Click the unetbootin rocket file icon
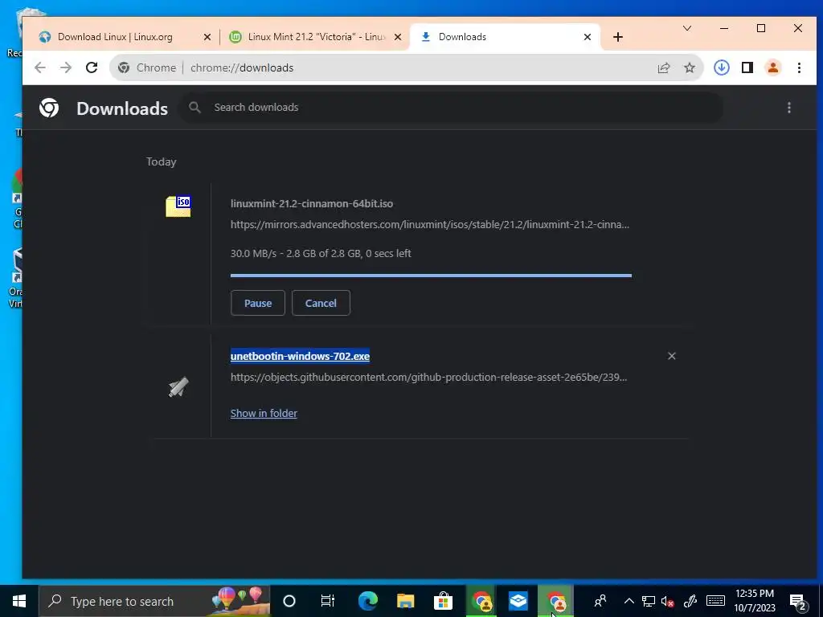Screen dimensions: 823x617 pyautogui.click(x=178, y=386)
